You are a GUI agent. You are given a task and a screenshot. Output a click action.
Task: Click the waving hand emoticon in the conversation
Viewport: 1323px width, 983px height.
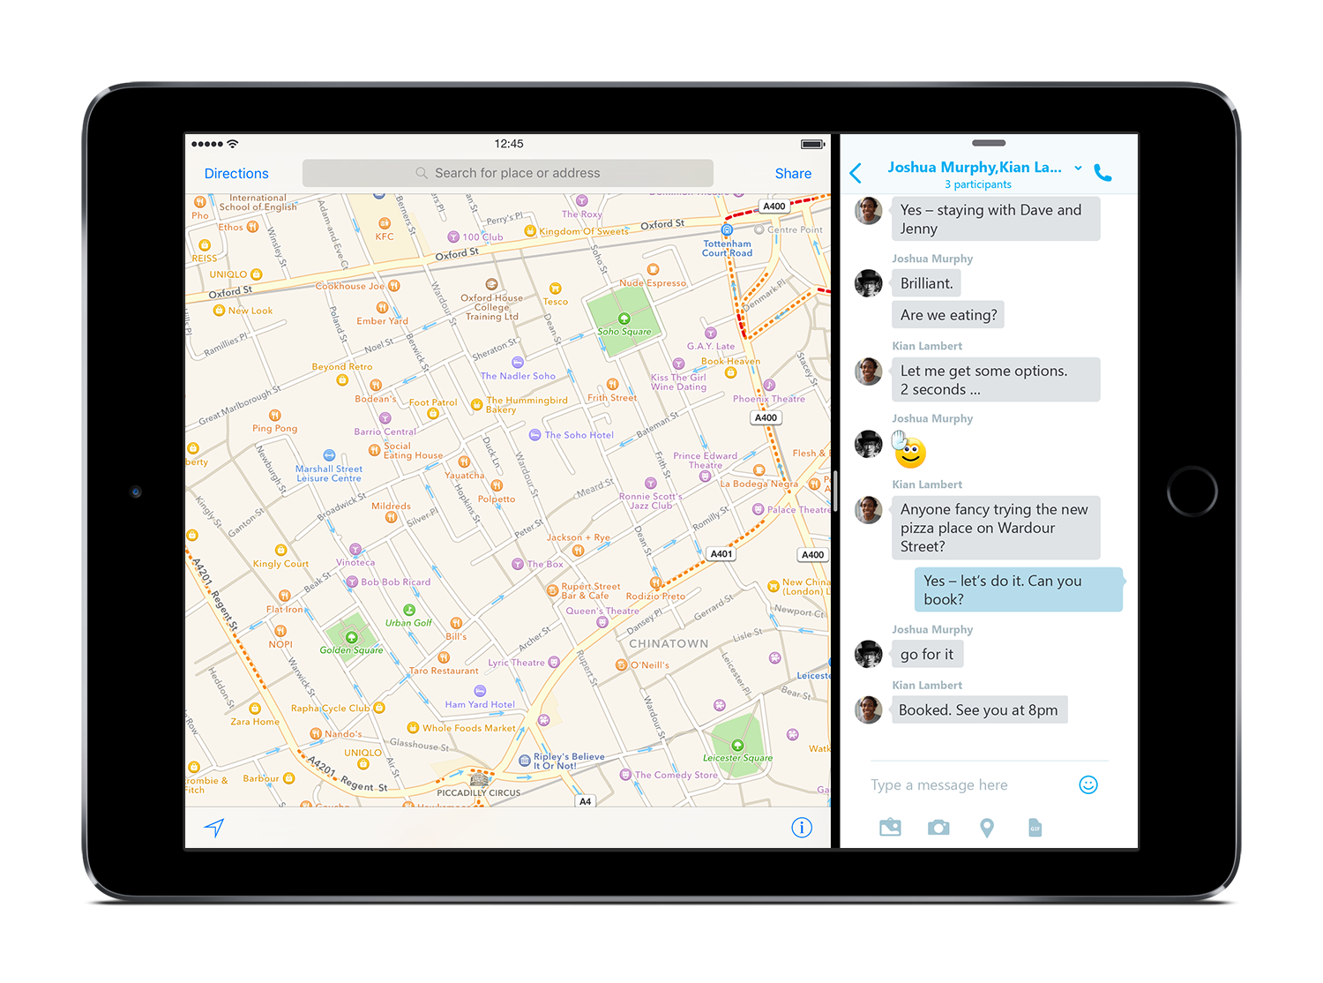click(x=899, y=439)
